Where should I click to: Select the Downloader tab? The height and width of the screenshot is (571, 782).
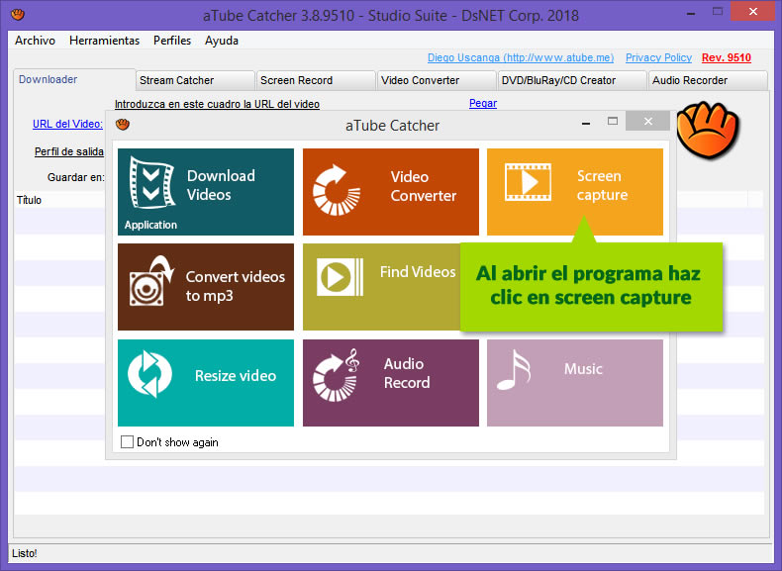coord(74,79)
